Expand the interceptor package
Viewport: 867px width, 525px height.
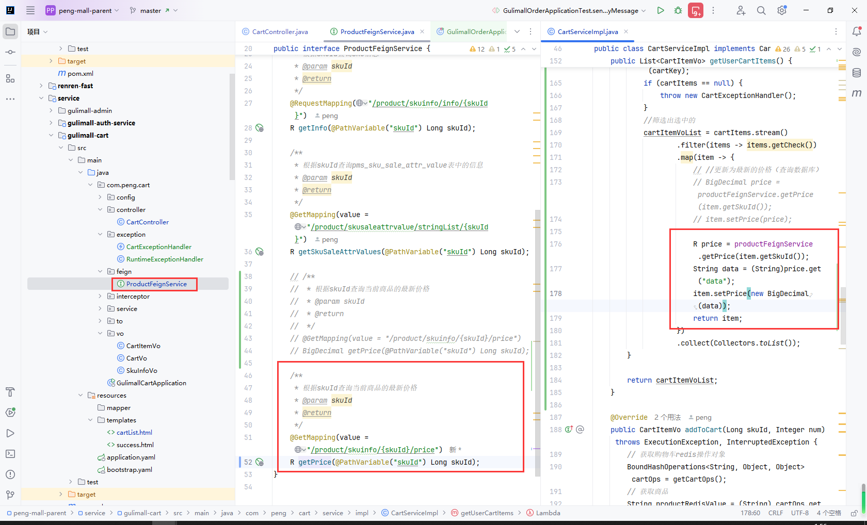[100, 297]
